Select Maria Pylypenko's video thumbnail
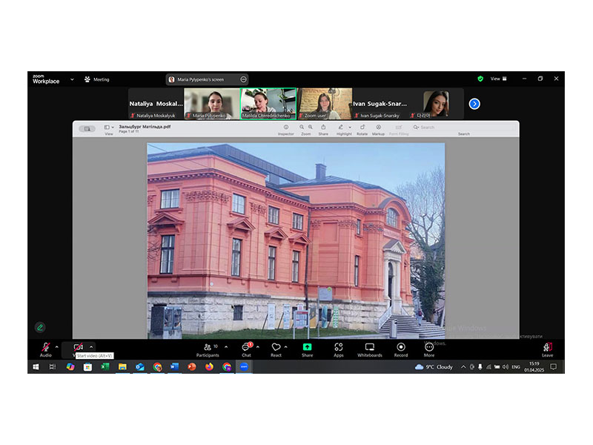The image size is (593, 445). [x=212, y=104]
